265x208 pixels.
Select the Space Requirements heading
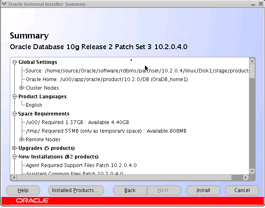[x=44, y=114]
